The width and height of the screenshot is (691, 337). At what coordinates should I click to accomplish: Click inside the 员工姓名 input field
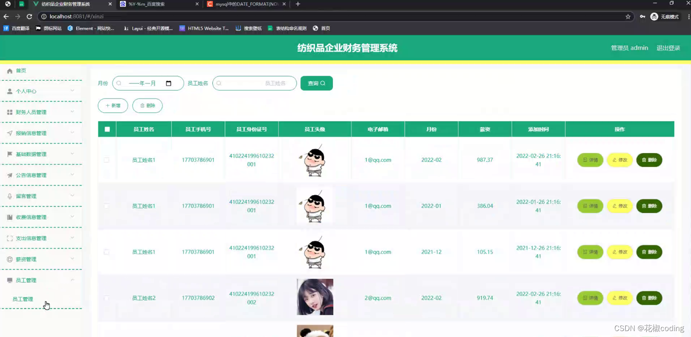coord(254,83)
